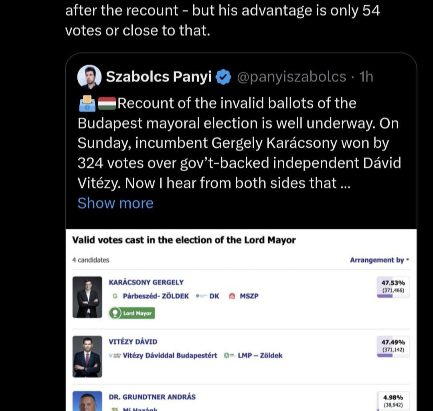Toggle the Lord Mayor winner badge

132,313
